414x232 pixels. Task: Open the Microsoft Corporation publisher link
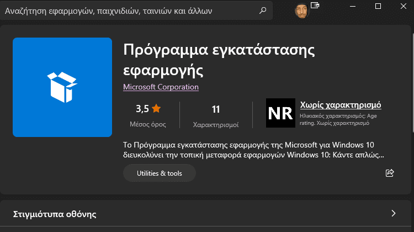click(161, 87)
